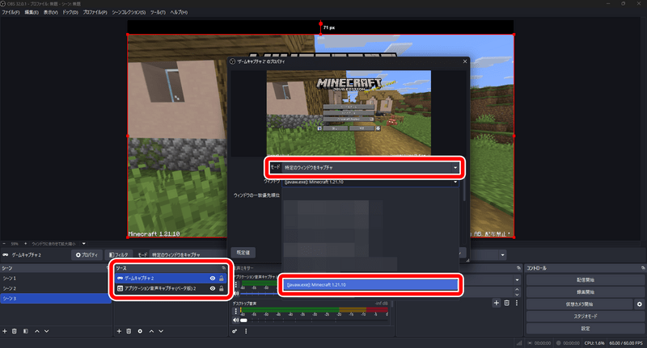Open transition properties three-dot menu
647x348 pixels.
(517, 303)
